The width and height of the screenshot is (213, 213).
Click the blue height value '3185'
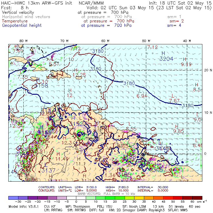click(124, 175)
